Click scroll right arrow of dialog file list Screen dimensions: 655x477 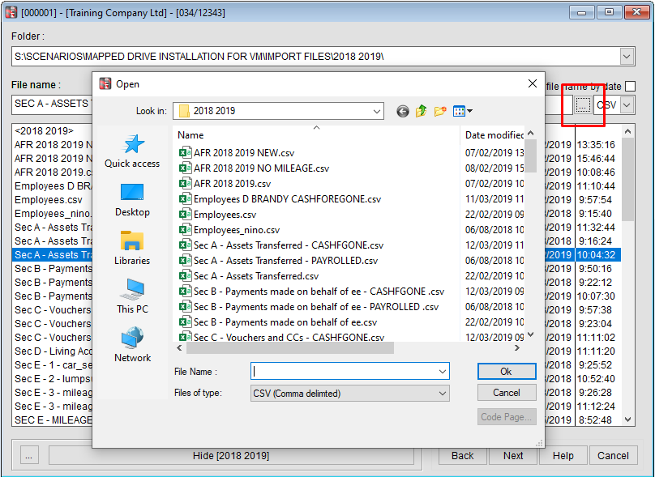click(517, 347)
